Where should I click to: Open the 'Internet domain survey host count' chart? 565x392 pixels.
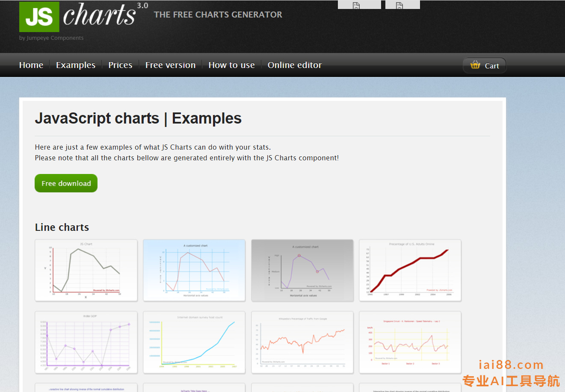(x=194, y=342)
